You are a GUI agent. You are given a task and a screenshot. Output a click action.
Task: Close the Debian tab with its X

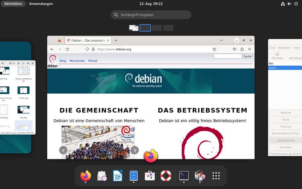pos(108,41)
